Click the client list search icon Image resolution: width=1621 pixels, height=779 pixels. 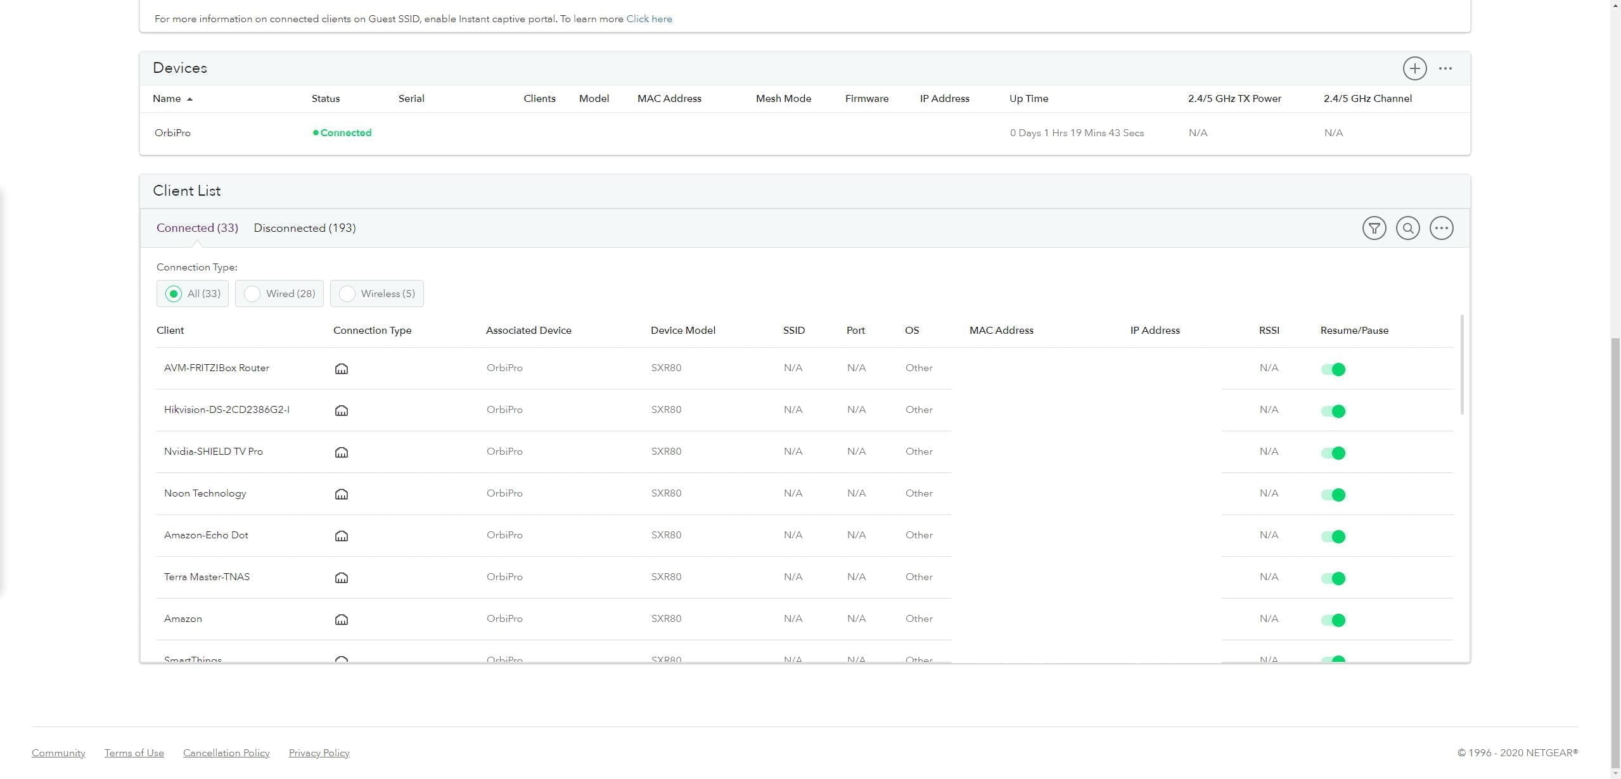(x=1407, y=228)
